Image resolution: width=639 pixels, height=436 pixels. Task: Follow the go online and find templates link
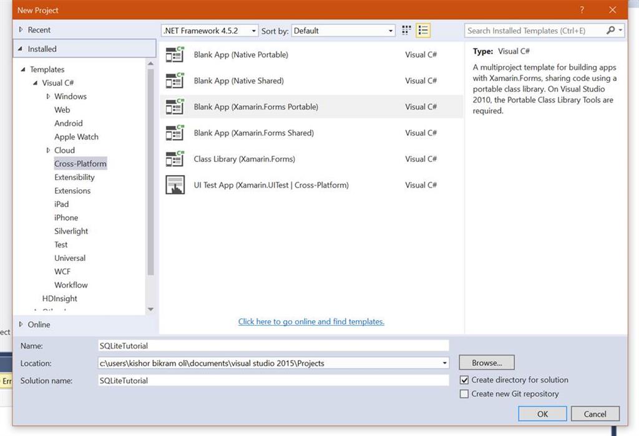coord(311,321)
